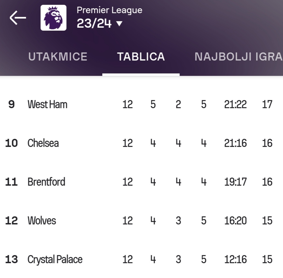Tap the Premier League title text
Image resolution: width=283 pixels, height=278 pixels.
point(109,10)
